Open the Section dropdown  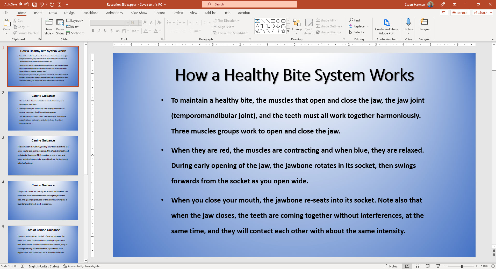click(75, 33)
